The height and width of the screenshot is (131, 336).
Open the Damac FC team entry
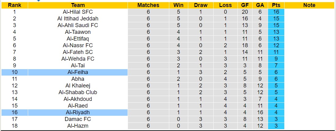pyautogui.click(x=78, y=119)
